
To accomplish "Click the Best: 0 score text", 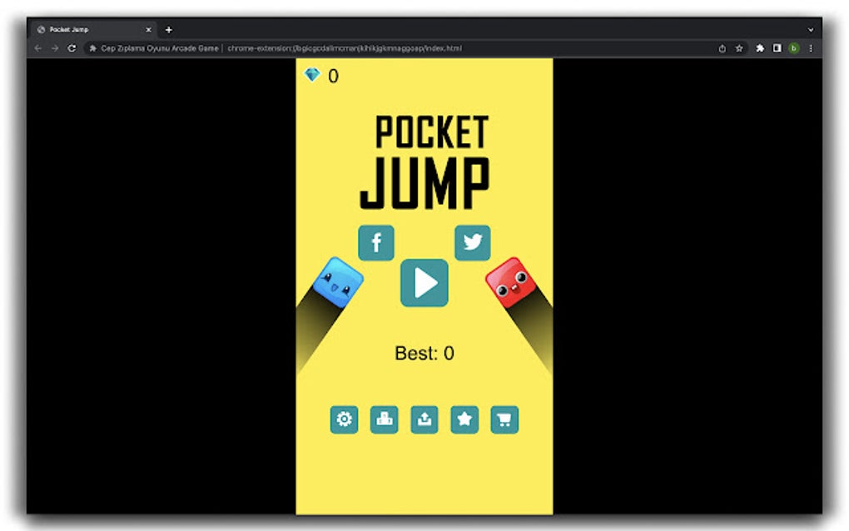I will pos(424,353).
